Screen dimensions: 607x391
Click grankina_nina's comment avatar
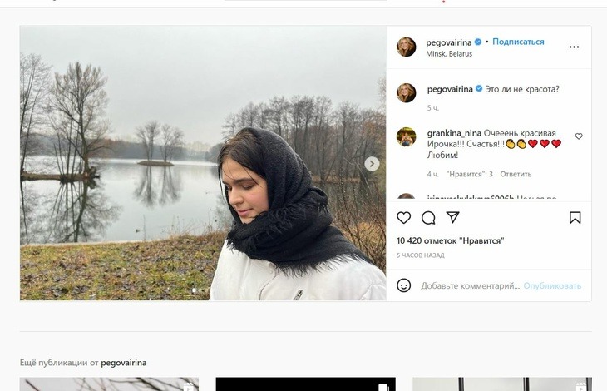(406, 137)
